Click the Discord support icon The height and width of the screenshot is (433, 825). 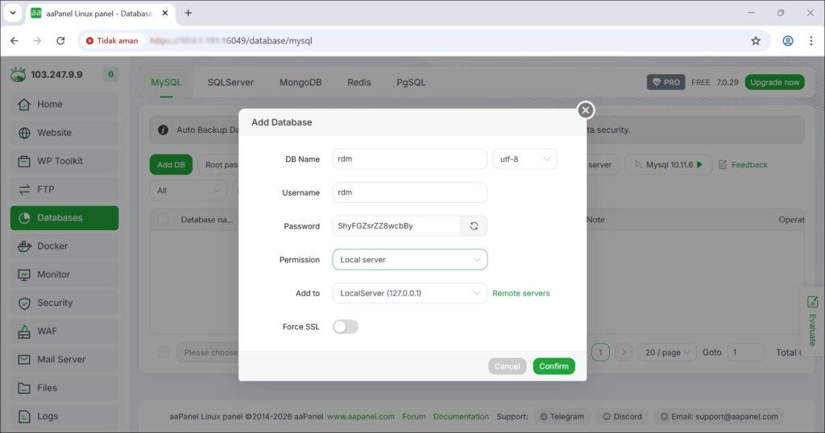[607, 417]
